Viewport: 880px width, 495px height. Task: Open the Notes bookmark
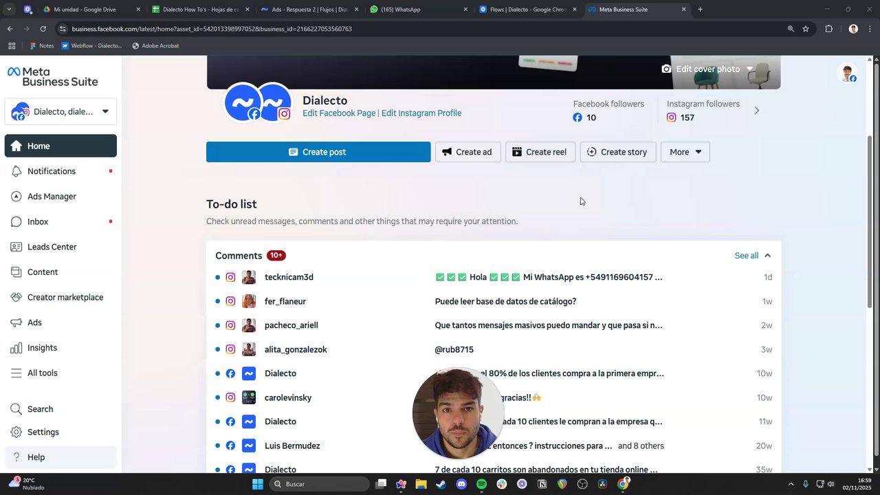click(41, 46)
